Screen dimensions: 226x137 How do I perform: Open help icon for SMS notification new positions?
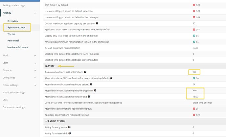coord(111,78)
